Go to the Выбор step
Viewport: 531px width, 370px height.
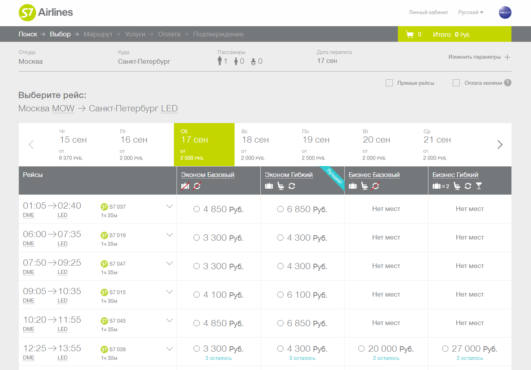(x=60, y=34)
